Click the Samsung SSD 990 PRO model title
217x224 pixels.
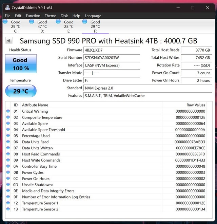coord(108,41)
